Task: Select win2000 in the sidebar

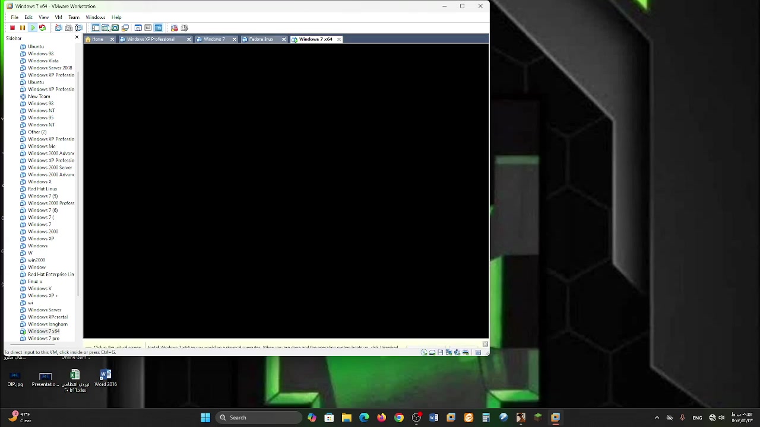Action: pos(36,260)
